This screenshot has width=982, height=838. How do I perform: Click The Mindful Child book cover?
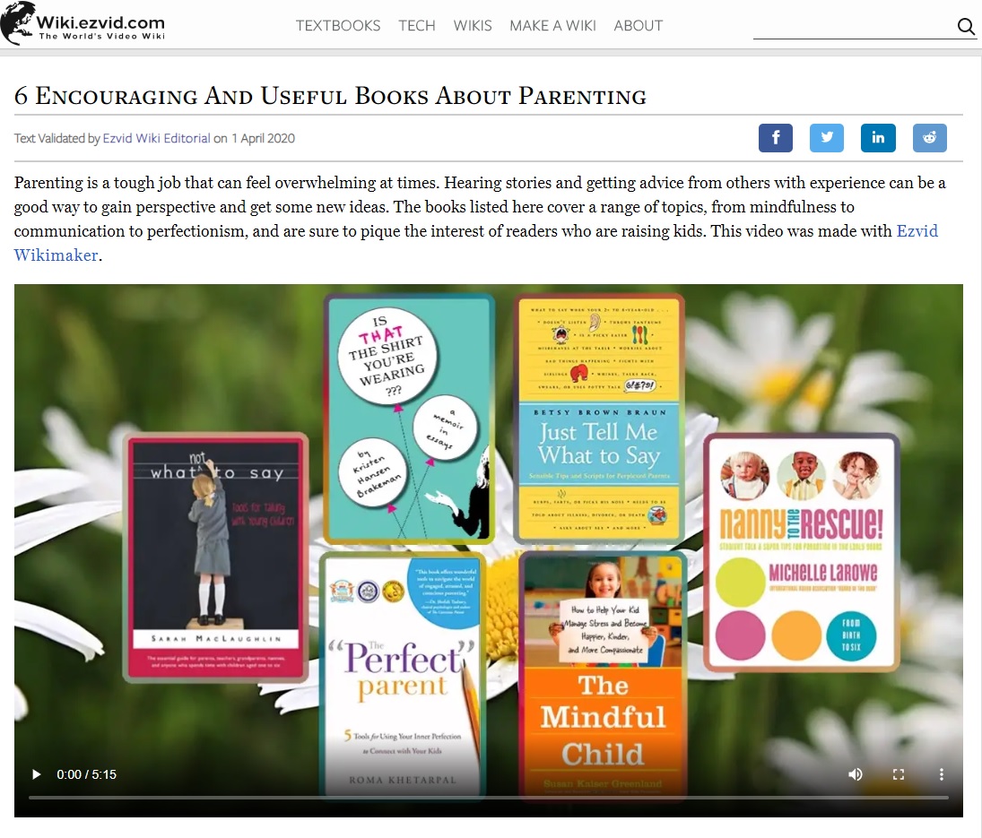(603, 676)
